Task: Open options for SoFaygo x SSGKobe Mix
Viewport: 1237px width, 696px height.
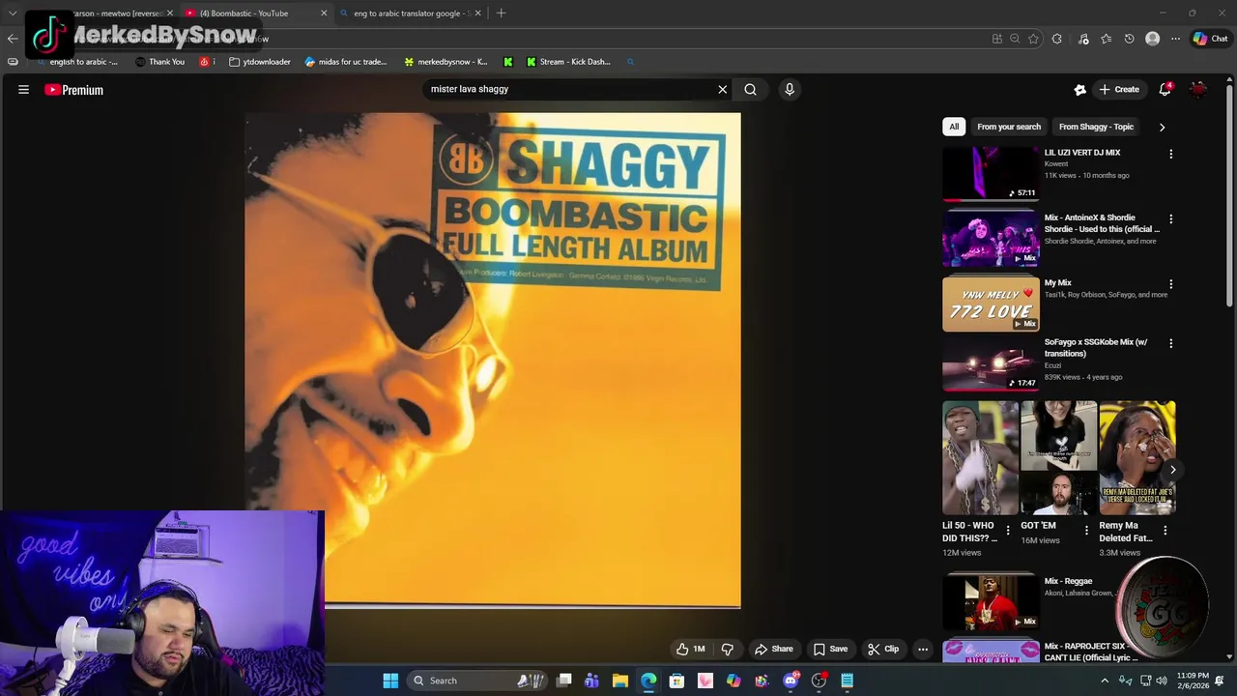Action: pos(1170,343)
